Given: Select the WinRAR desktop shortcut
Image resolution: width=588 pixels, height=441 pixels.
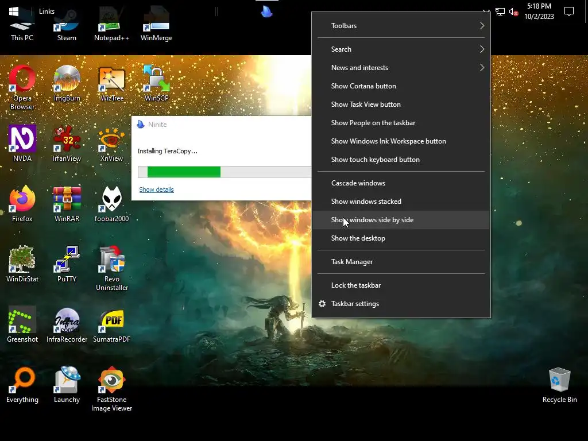Looking at the screenshot, I should click(67, 204).
